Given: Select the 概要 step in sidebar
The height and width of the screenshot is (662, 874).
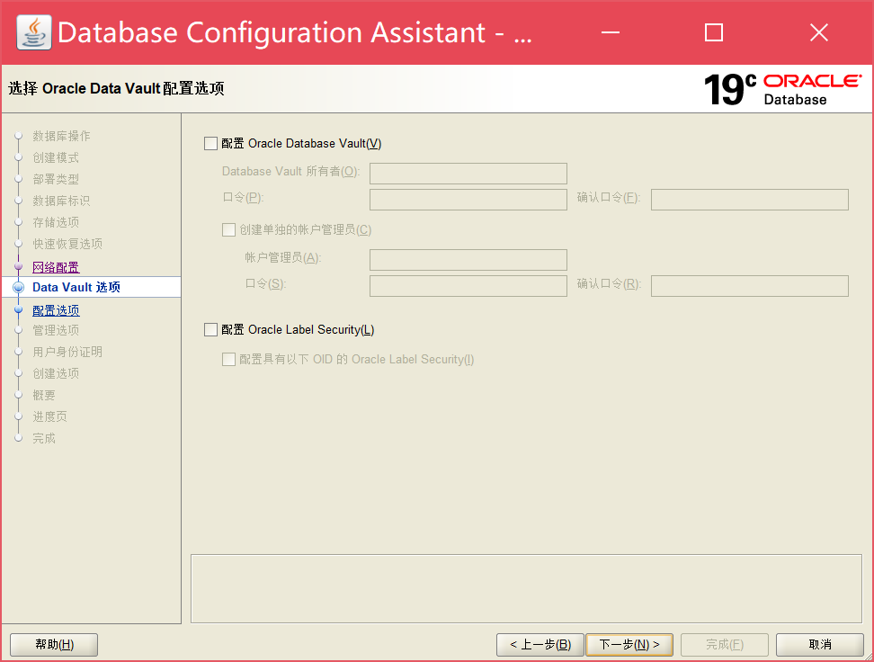Looking at the screenshot, I should coord(42,394).
